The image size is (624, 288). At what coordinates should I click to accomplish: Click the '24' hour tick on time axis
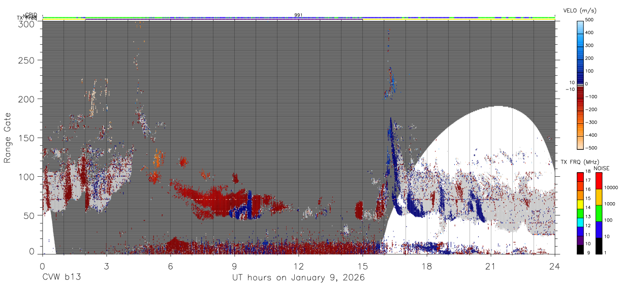coord(555,266)
